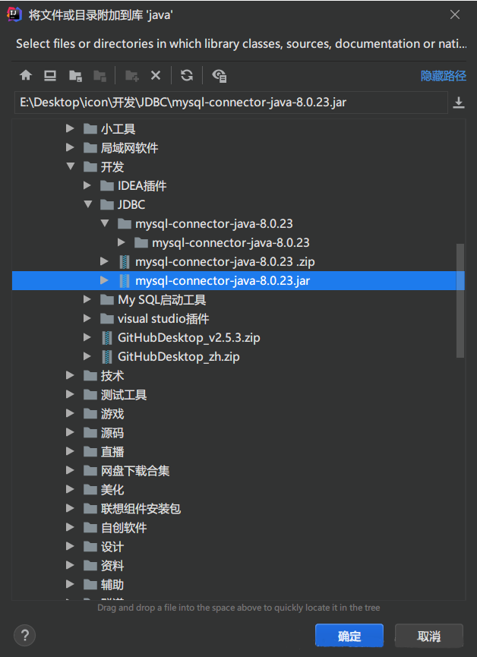Click the 隐藏路径 link
The width and height of the screenshot is (477, 657).
tap(444, 76)
